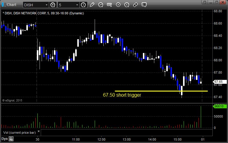The height and width of the screenshot is (143, 228).
Task: Click the 01 date axis label
Action: point(203,139)
